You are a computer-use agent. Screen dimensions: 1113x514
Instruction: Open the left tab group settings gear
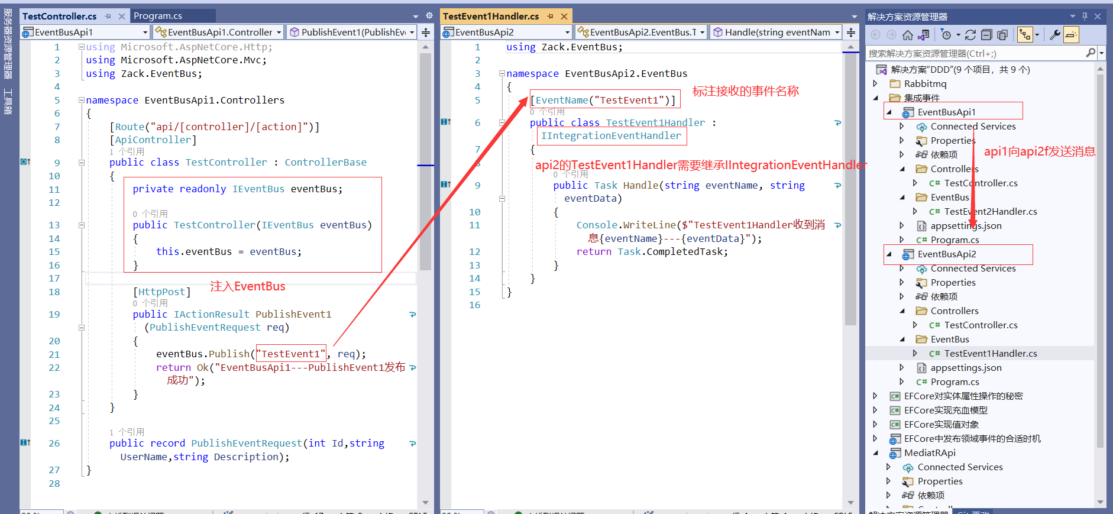pyautogui.click(x=429, y=16)
